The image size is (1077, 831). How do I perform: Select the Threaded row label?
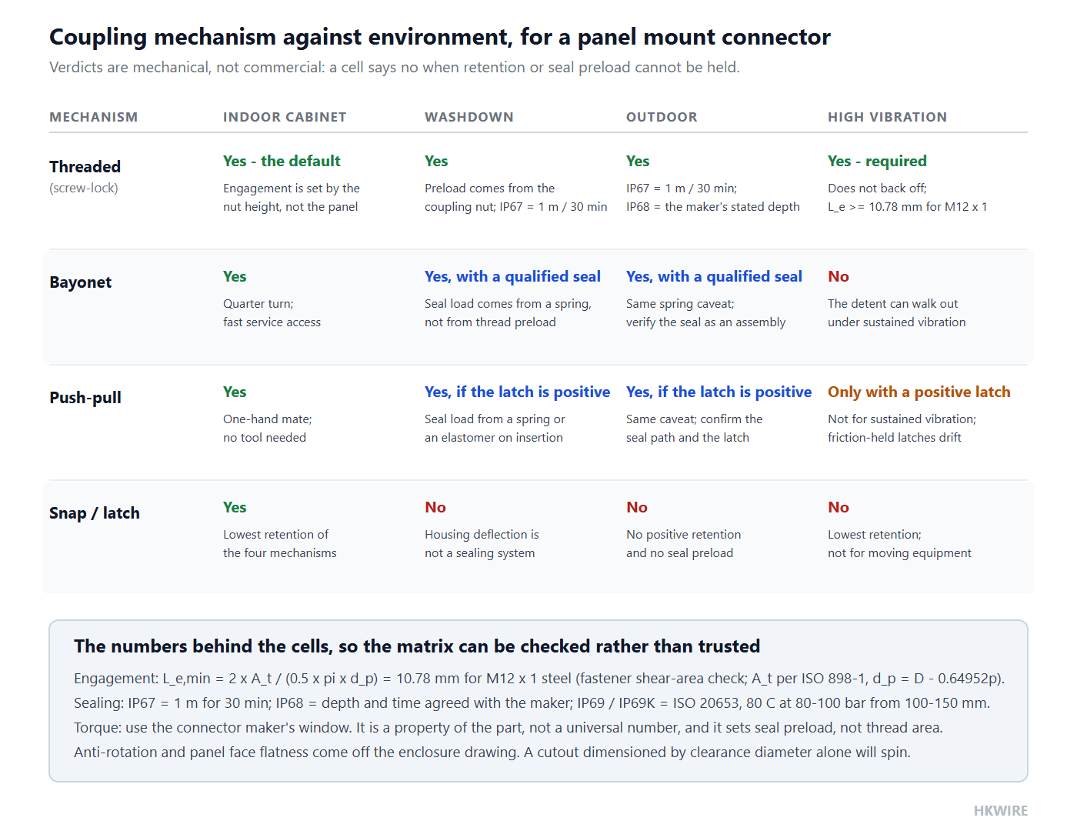click(85, 167)
